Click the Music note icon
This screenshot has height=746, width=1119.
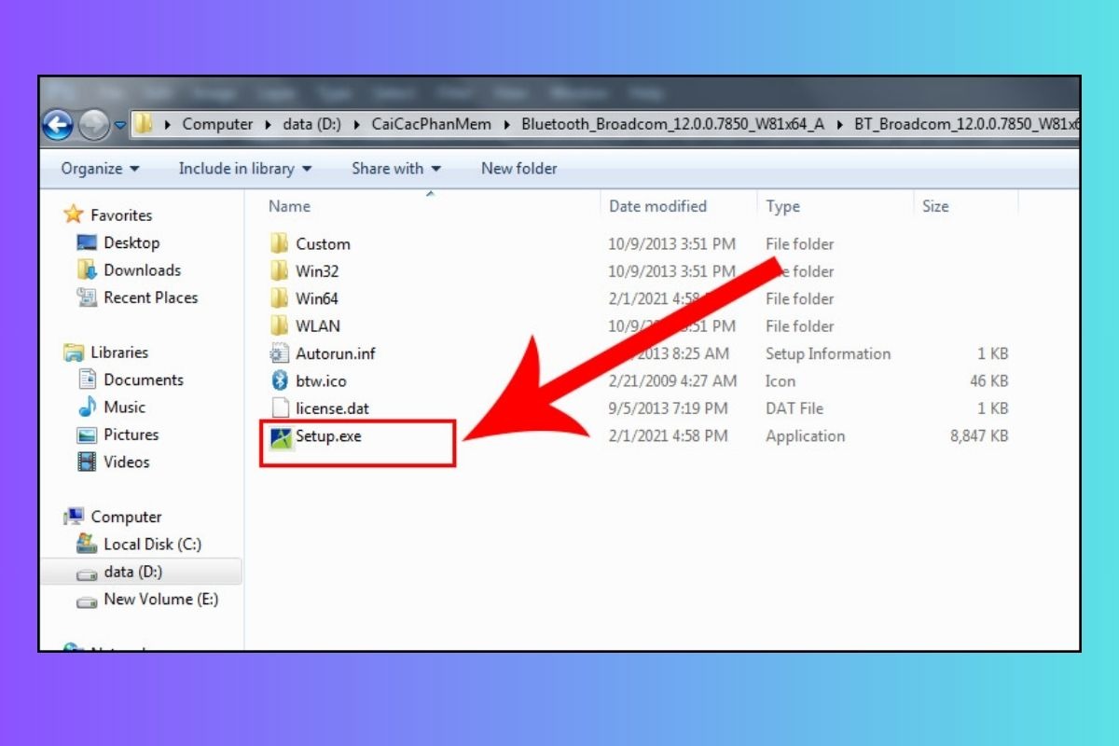click(x=87, y=408)
